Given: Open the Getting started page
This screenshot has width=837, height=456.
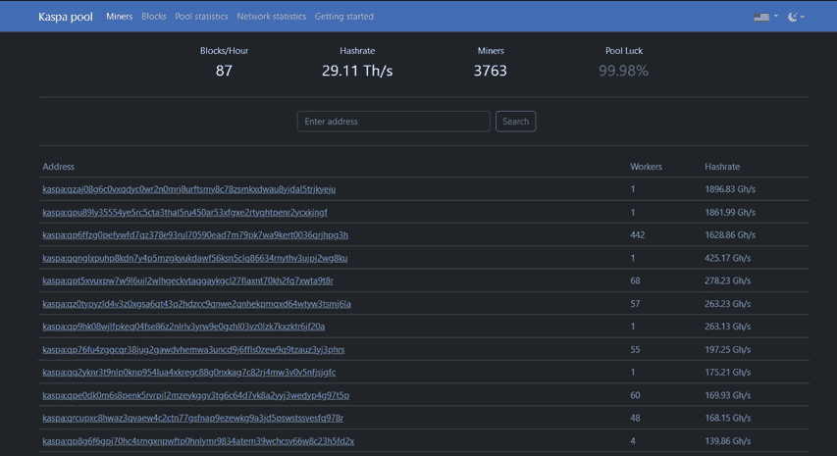Looking at the screenshot, I should coord(343,17).
